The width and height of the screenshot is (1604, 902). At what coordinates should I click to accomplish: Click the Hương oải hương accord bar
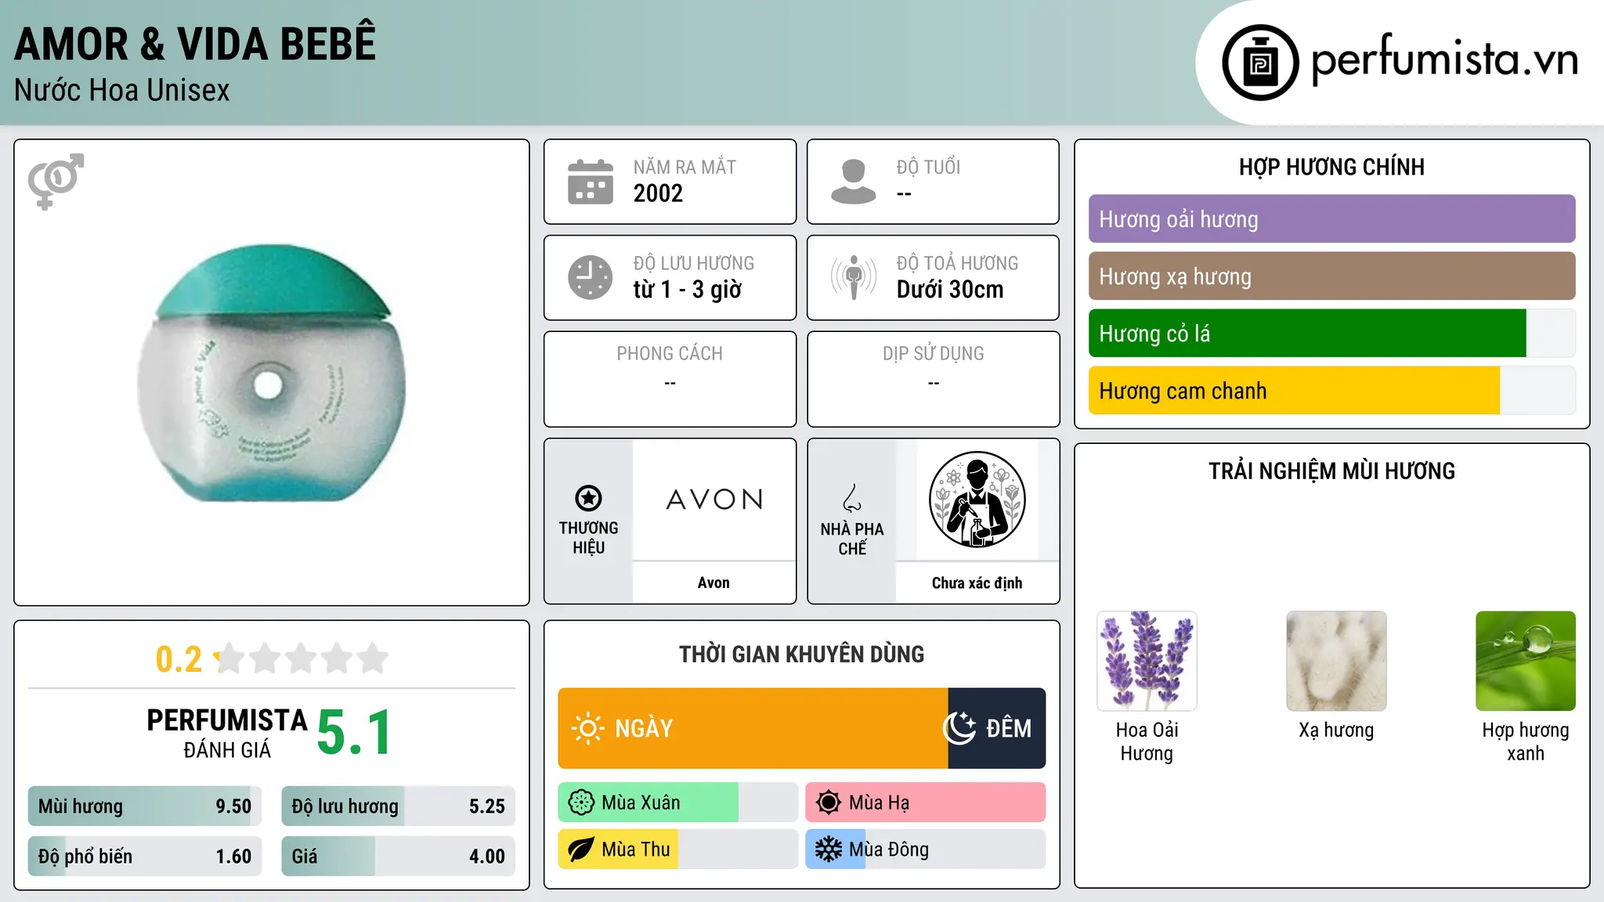coord(1331,219)
